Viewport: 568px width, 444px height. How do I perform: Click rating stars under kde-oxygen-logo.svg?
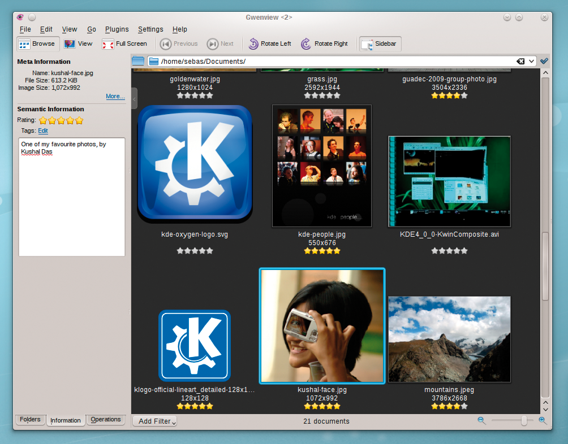195,251
